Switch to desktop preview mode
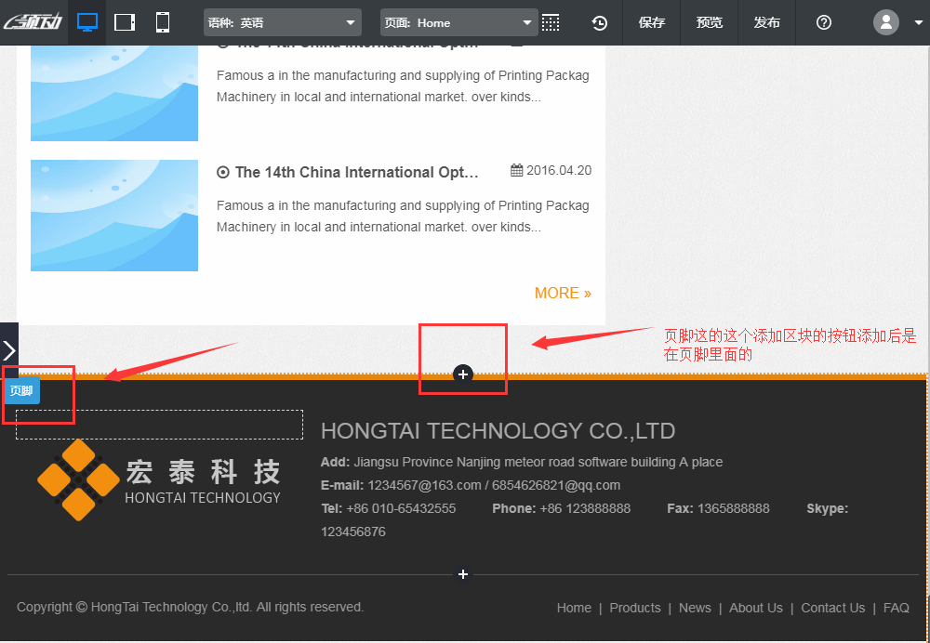This screenshot has height=643, width=930. (87, 22)
